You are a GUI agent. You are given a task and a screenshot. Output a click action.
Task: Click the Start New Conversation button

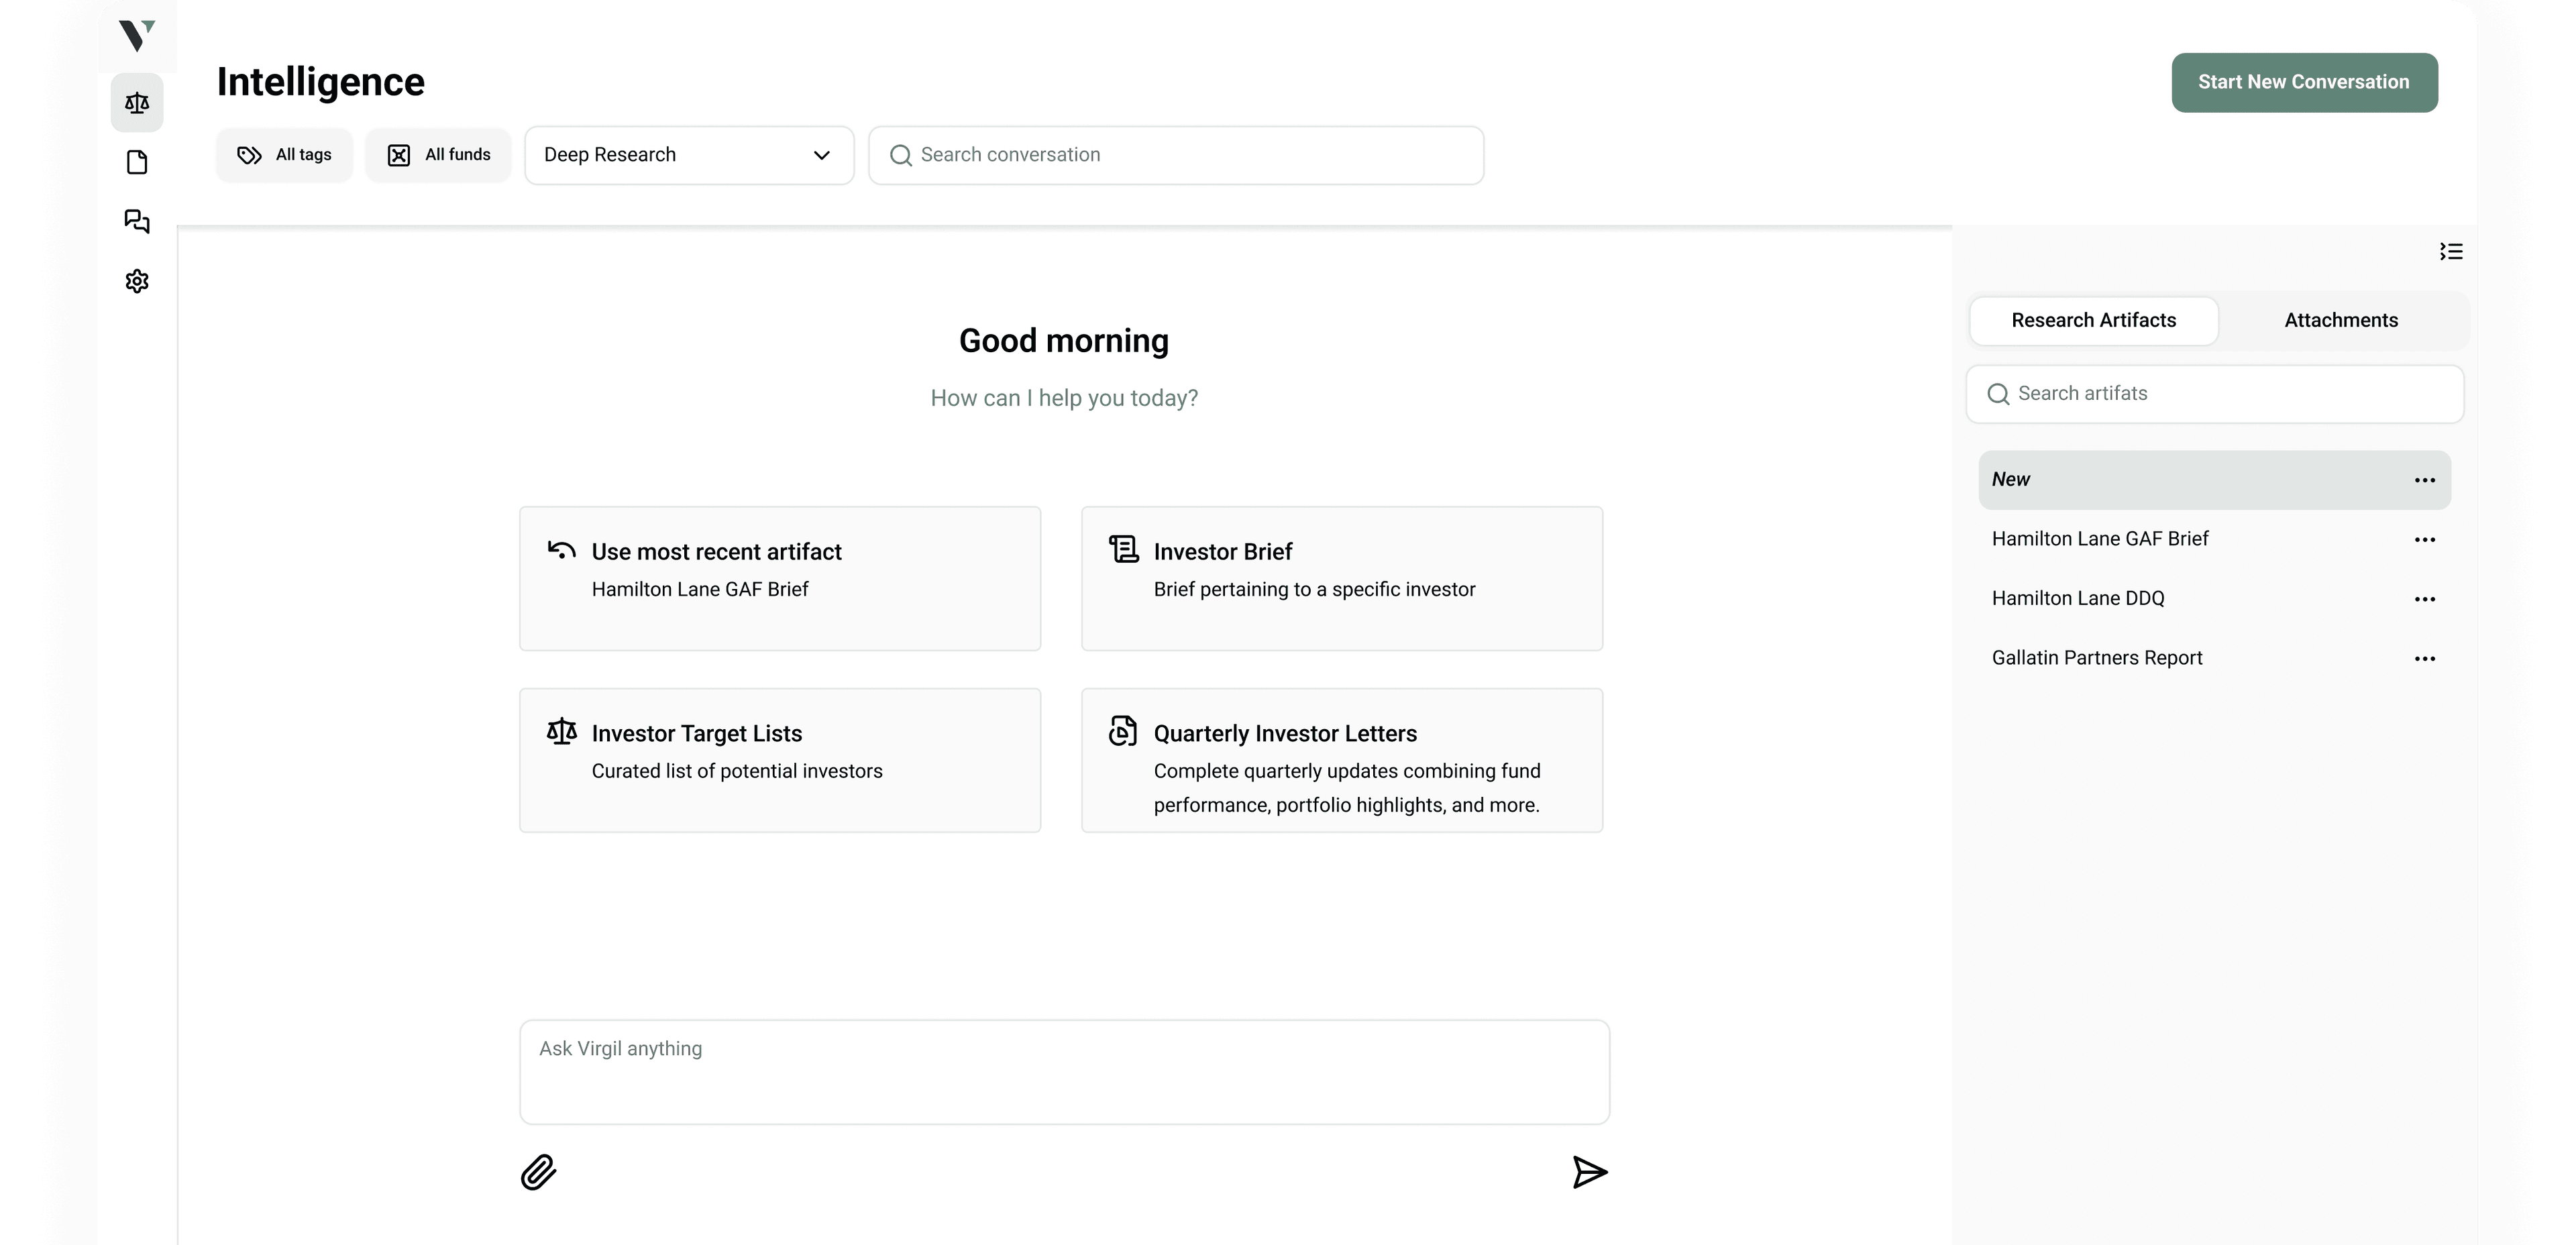[x=2303, y=82]
